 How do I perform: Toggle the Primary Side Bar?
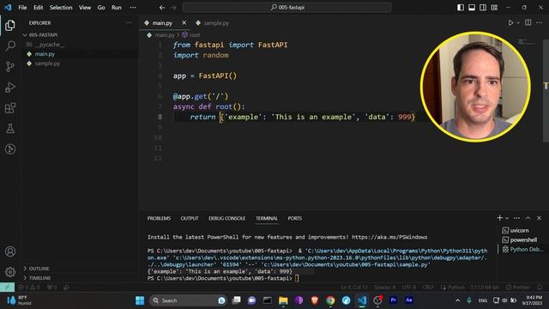click(x=461, y=8)
